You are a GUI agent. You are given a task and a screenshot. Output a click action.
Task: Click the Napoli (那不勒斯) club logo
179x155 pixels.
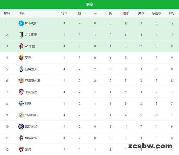[x=21, y=23]
